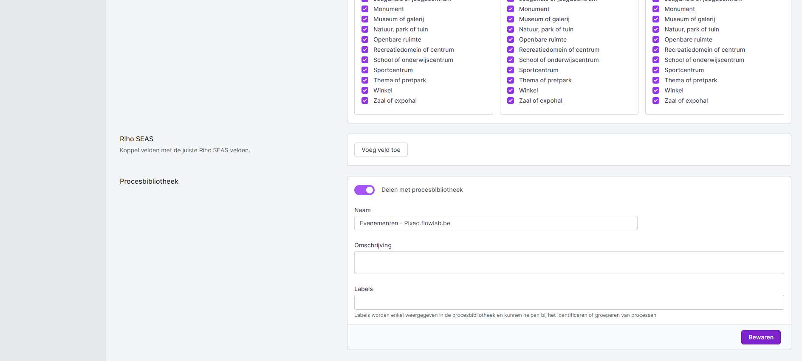
Task: Click the Bewaren button
Action: pyautogui.click(x=760, y=337)
